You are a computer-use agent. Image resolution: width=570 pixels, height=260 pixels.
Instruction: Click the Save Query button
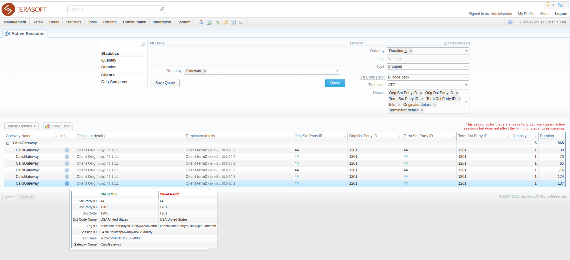coord(165,83)
